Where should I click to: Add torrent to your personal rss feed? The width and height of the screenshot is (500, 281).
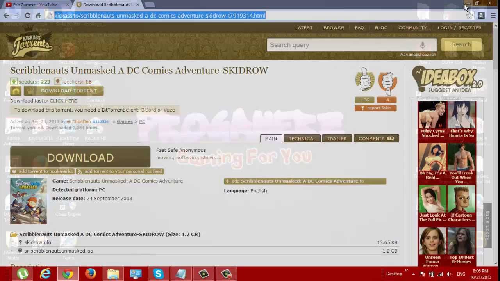120,171
